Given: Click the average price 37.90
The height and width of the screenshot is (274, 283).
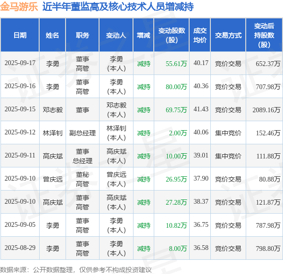Looking at the screenshot, I should pos(201,179).
